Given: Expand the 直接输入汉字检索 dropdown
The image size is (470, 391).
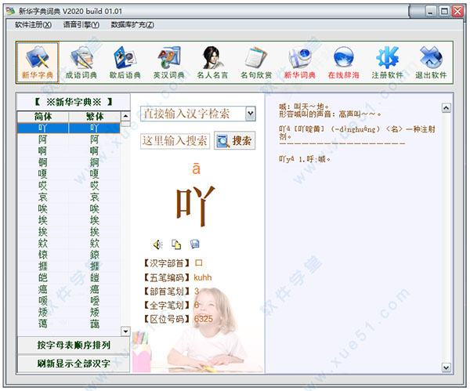Looking at the screenshot, I should [x=250, y=114].
